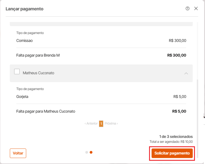
Task: Click the Solicitar pagamento button
Action: 172,153
